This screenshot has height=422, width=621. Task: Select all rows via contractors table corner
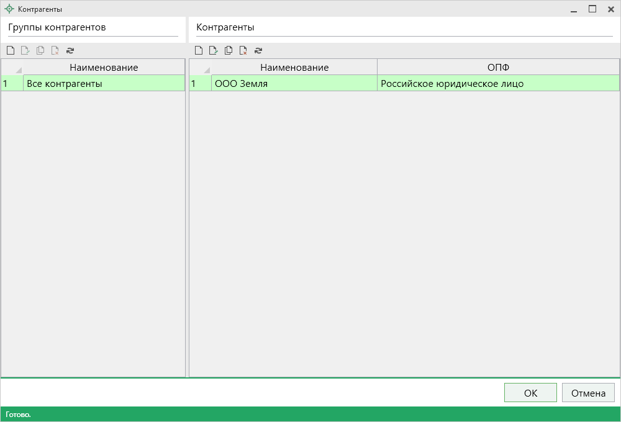[x=201, y=67]
